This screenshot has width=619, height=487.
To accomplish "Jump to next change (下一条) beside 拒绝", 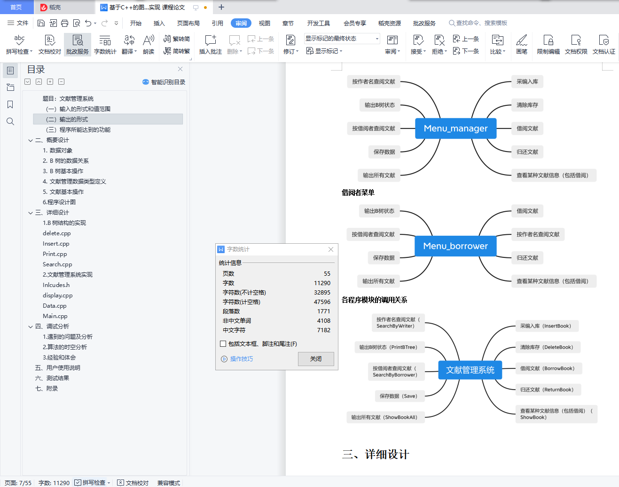I will tap(466, 51).
